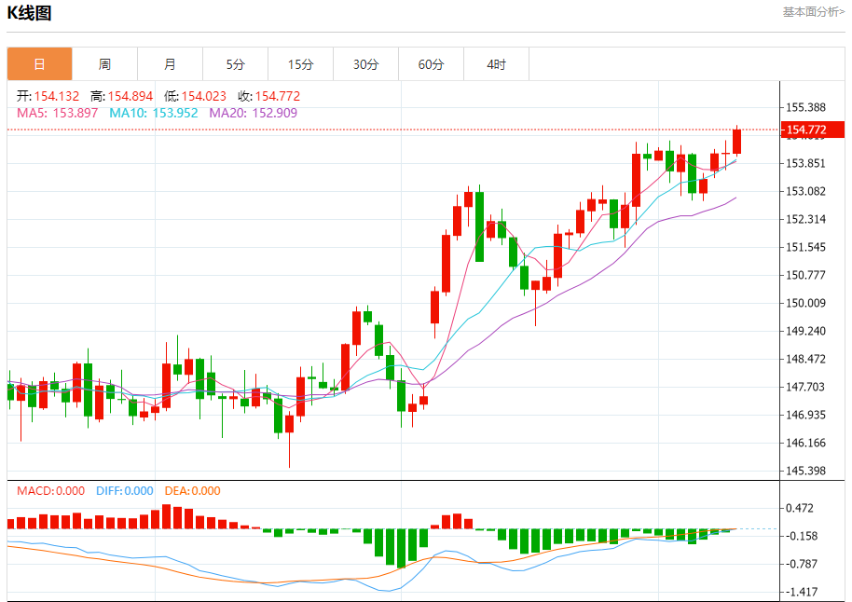
Task: Click the K线图 heading
Action: (29, 12)
